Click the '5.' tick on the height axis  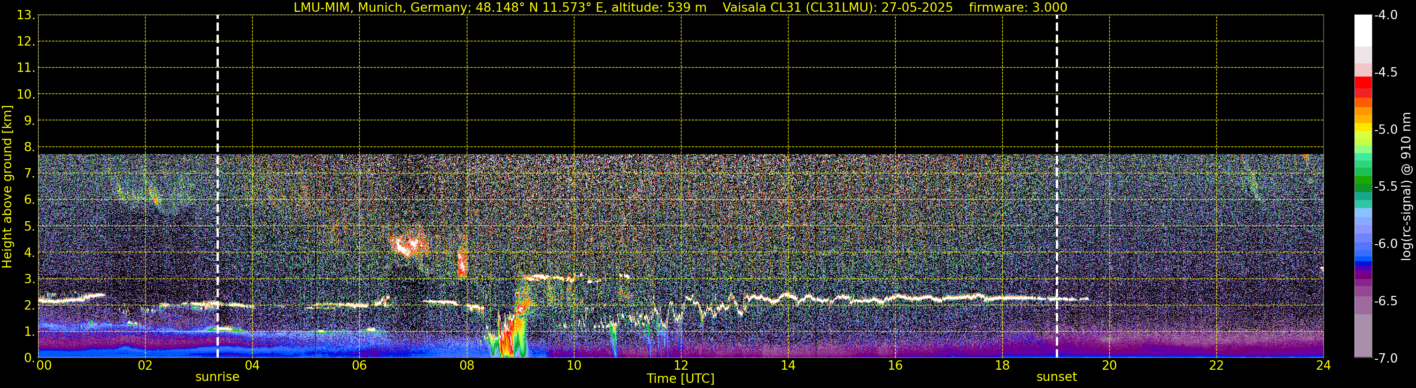click(29, 226)
